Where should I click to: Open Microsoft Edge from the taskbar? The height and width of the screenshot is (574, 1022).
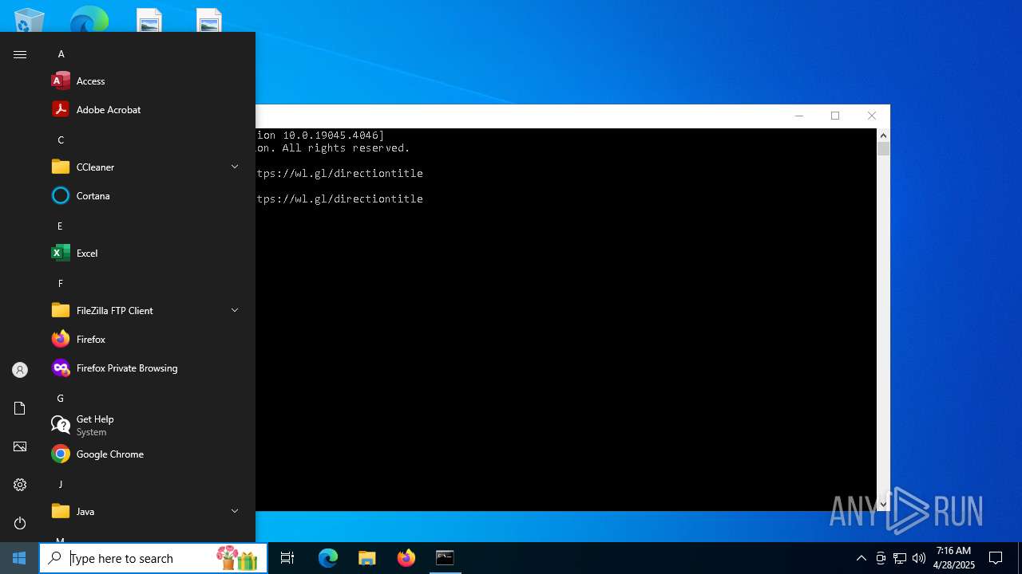click(x=328, y=558)
